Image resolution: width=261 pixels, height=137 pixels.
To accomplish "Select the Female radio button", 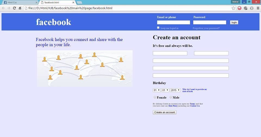I will 155,97.
